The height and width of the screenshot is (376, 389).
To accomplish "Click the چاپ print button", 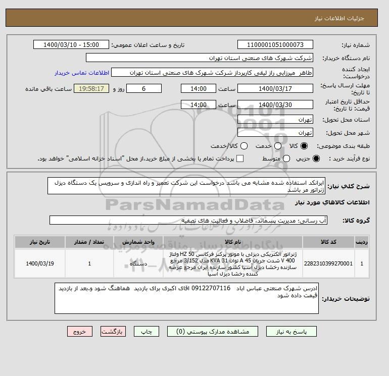I will tap(147, 332).
